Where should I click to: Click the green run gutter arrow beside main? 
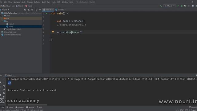(46, 13)
